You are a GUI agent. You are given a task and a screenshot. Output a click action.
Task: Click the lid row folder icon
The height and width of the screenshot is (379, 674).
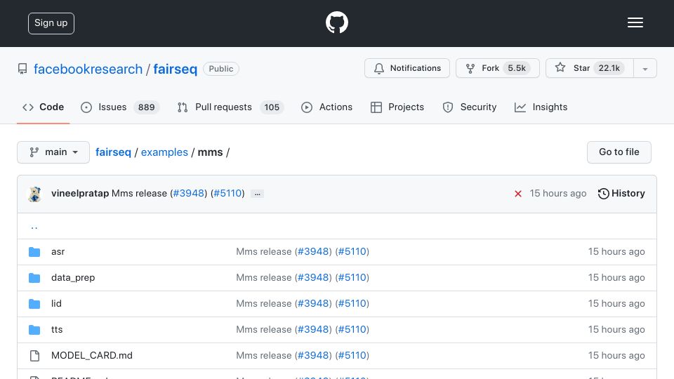[34, 304]
